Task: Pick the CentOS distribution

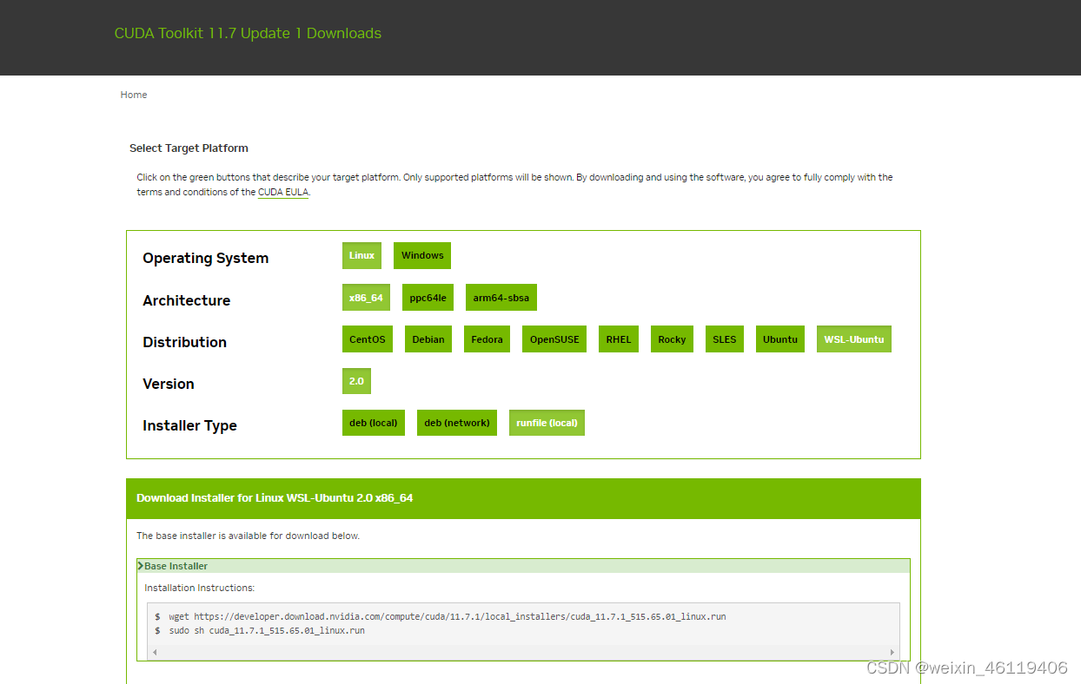Action: click(368, 339)
